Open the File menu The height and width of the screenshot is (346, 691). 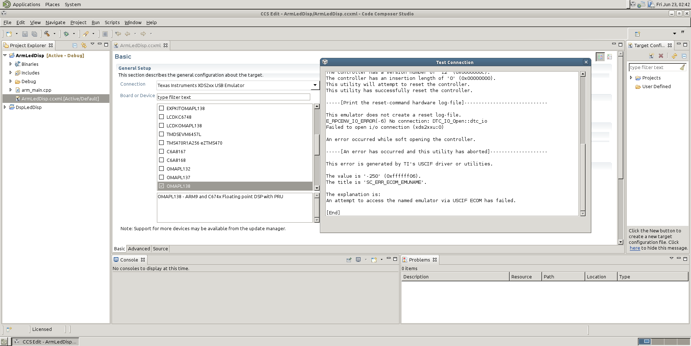click(x=7, y=22)
